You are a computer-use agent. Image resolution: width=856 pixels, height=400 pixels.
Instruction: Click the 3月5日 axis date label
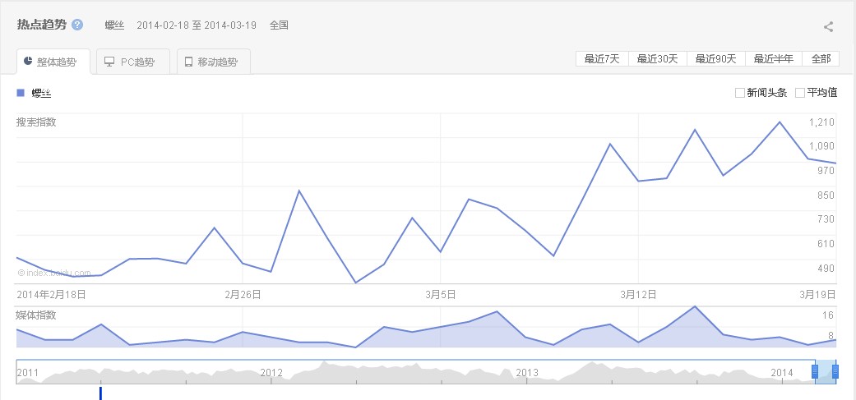click(441, 295)
